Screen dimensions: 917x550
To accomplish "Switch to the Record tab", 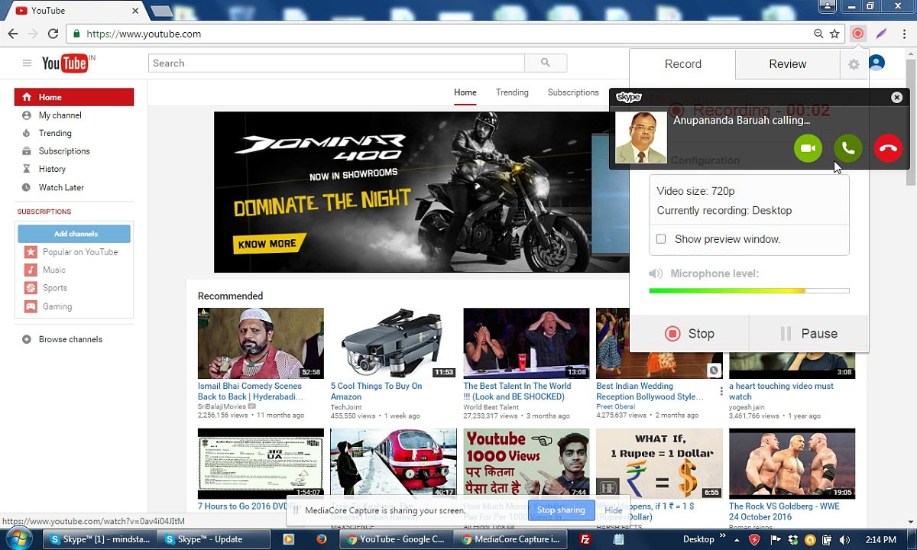I will pos(683,64).
